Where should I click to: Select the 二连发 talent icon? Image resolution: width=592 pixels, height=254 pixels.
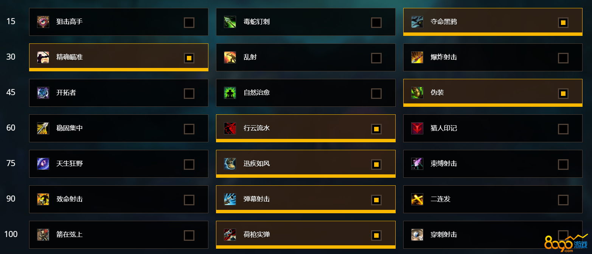pyautogui.click(x=417, y=199)
